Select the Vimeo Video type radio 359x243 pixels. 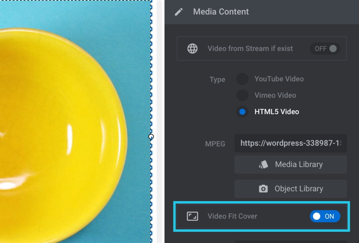click(242, 95)
